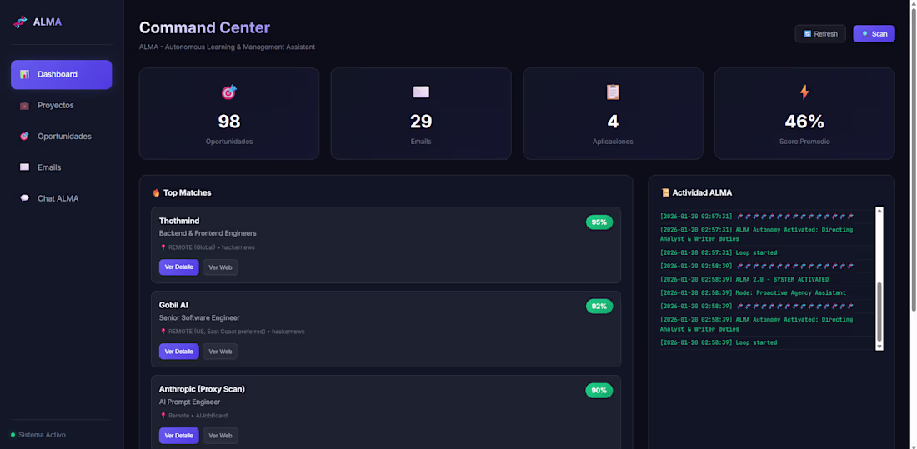Click the Scan button

pyautogui.click(x=874, y=34)
